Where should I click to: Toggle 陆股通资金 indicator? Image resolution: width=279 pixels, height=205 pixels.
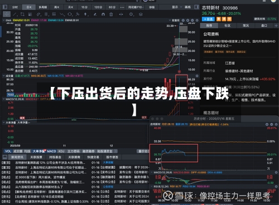coord(105,152)
